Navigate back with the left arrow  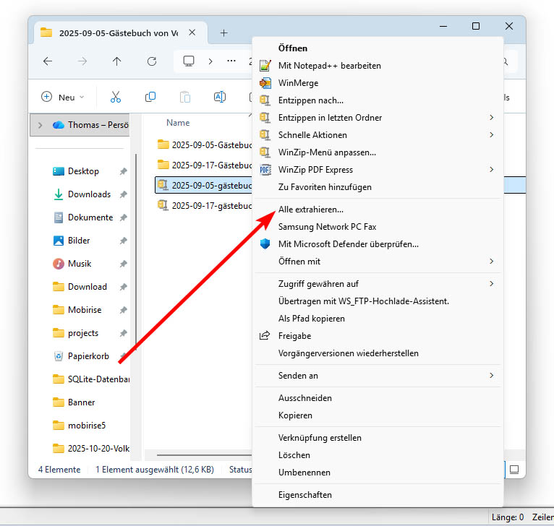(x=48, y=61)
